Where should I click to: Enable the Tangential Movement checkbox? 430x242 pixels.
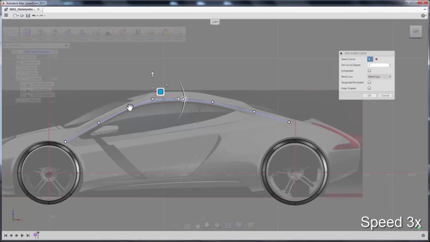pos(369,83)
